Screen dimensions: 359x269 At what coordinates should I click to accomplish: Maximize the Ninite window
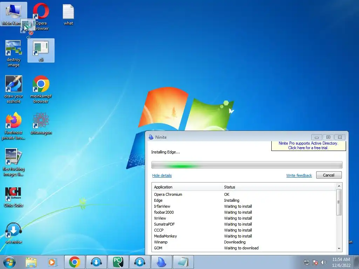tap(328, 137)
